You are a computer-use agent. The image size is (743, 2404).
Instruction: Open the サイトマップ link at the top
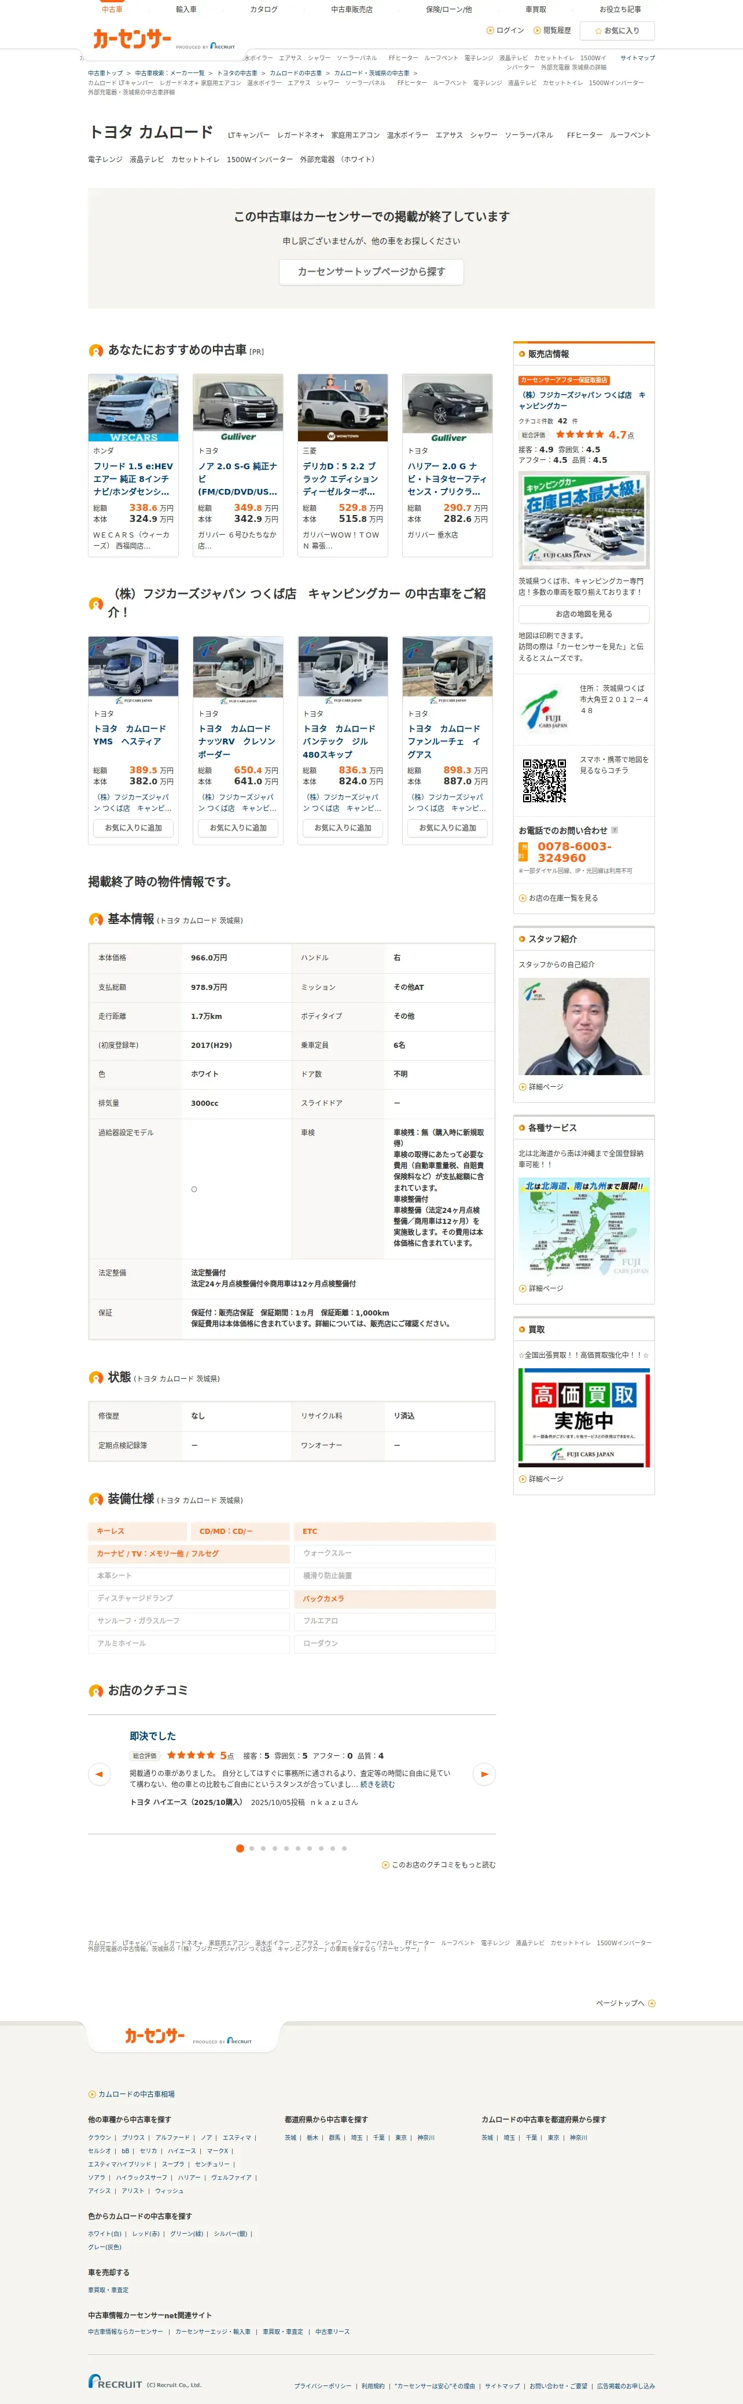click(638, 58)
